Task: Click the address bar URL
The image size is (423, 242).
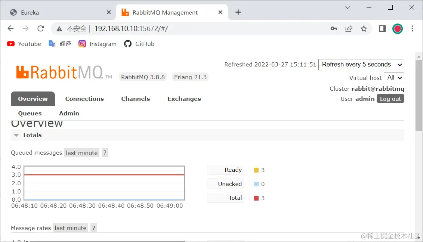Action: click(131, 28)
